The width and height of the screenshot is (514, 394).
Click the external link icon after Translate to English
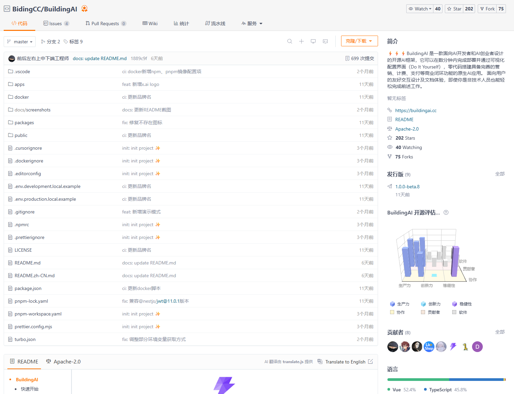pos(371,361)
